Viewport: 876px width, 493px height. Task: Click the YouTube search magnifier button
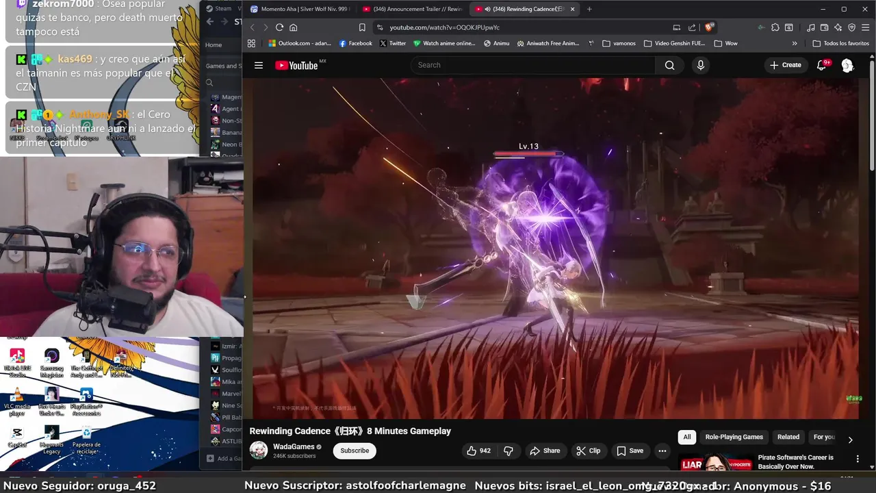point(670,65)
